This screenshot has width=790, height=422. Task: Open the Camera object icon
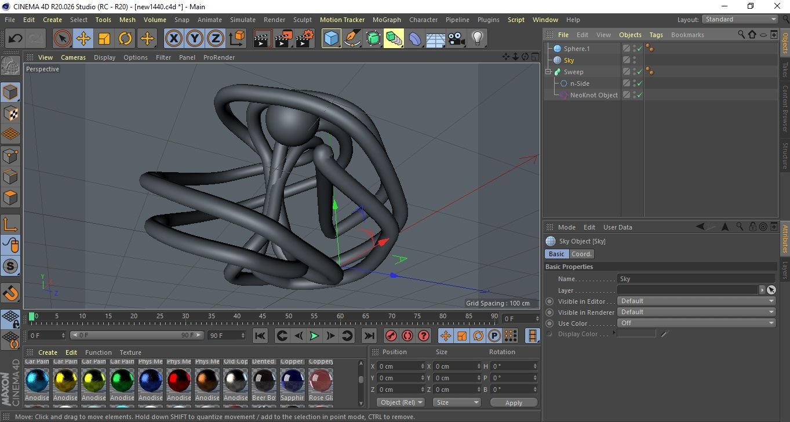click(x=456, y=39)
